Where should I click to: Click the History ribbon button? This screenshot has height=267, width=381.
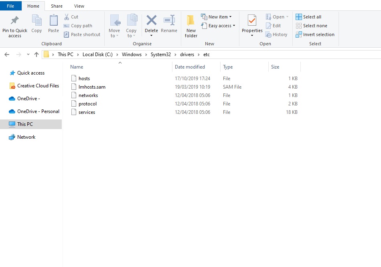coord(276,34)
